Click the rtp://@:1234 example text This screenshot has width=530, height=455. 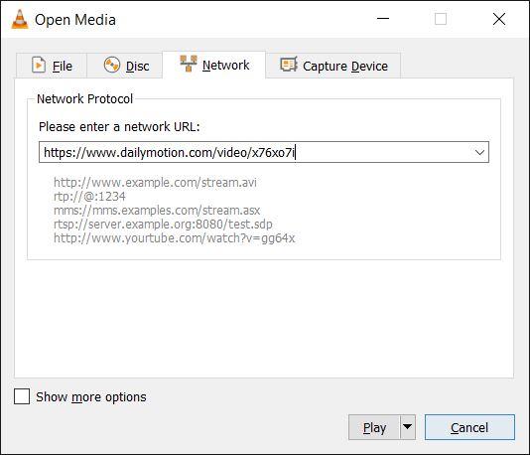pos(89,197)
